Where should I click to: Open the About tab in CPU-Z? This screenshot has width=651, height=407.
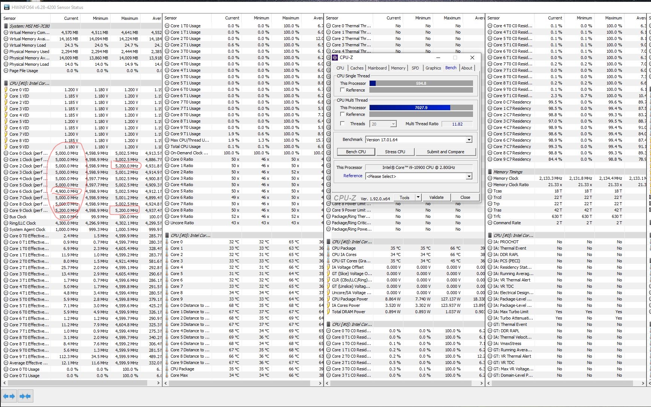[x=467, y=68]
